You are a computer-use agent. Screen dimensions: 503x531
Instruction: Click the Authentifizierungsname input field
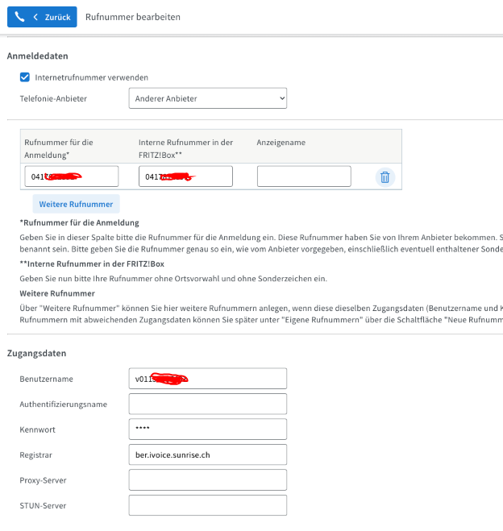tap(207, 404)
